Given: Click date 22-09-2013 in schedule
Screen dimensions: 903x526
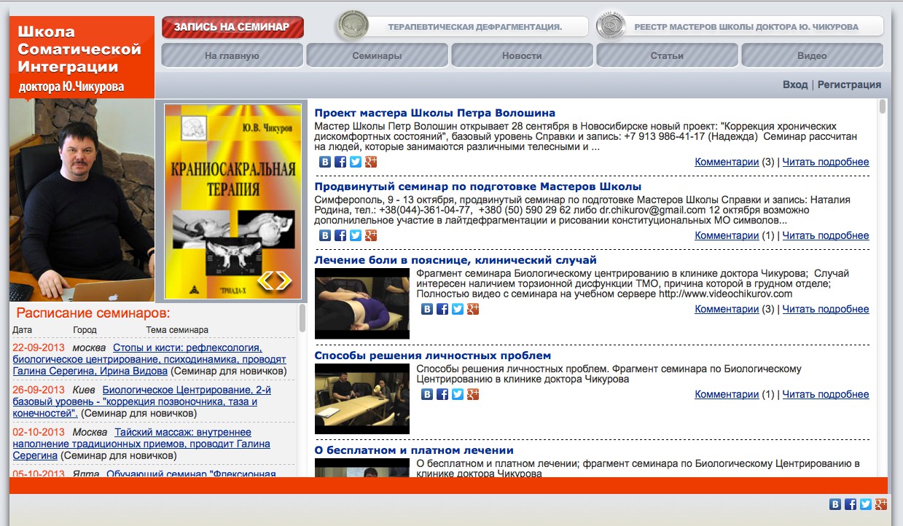Looking at the screenshot, I should [x=39, y=348].
